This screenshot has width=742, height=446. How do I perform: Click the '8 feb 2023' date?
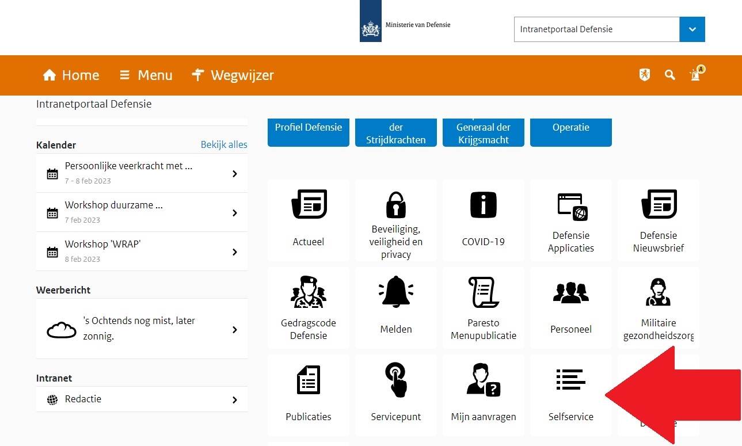point(82,259)
